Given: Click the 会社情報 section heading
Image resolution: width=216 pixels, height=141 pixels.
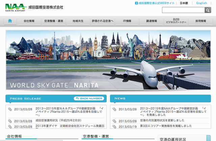Looking at the screenshot, I should (15, 136).
